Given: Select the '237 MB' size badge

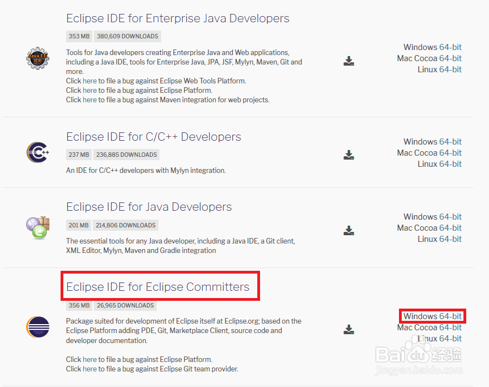Looking at the screenshot, I should [79, 155].
